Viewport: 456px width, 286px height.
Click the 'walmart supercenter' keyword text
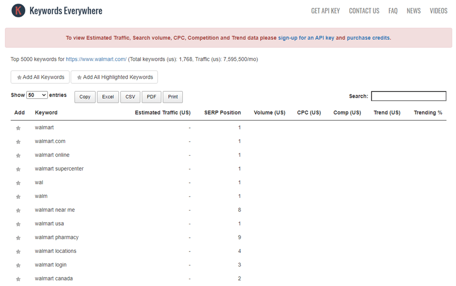coord(59,169)
